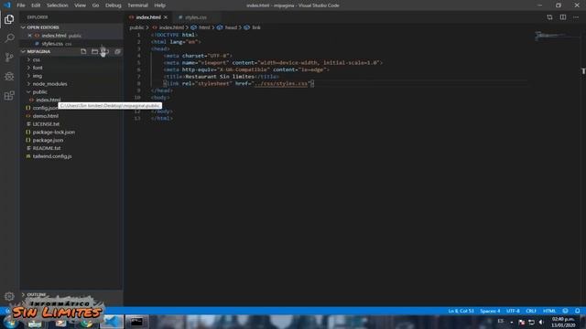The image size is (586, 329).
Task: Open the Help menu
Action: pyautogui.click(x=160, y=5)
